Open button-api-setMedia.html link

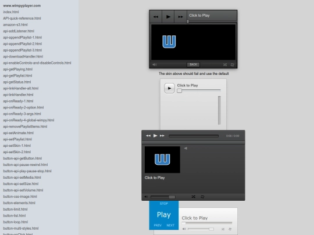click(22, 178)
